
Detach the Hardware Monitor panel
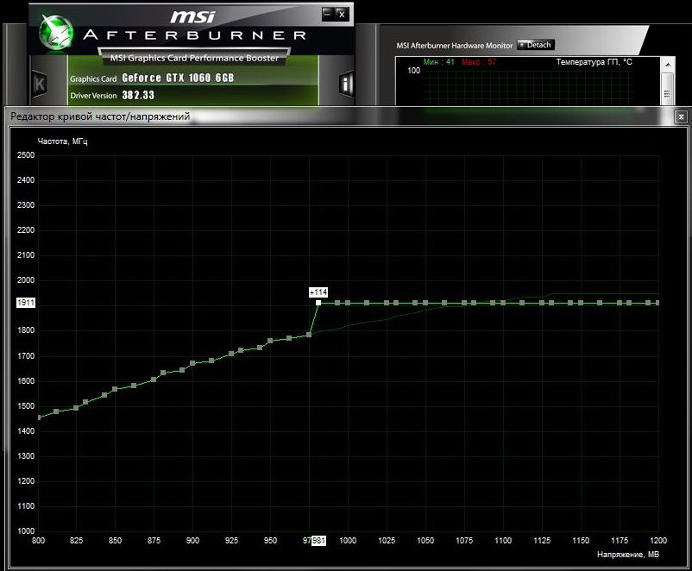(x=535, y=45)
